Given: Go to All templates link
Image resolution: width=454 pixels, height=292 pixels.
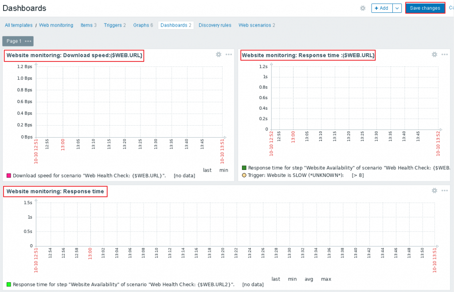Looking at the screenshot, I should (x=19, y=25).
